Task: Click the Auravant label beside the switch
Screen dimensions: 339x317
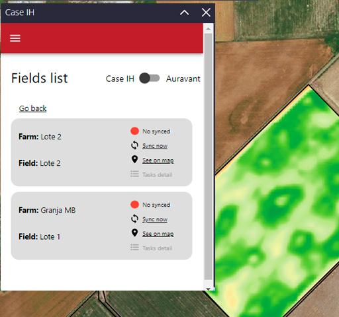Action: 183,79
